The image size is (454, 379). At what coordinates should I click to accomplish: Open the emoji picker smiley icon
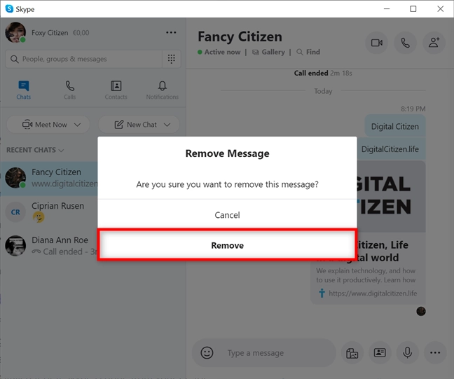point(207,352)
